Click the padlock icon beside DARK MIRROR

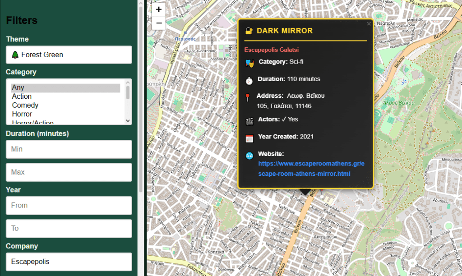click(x=249, y=31)
